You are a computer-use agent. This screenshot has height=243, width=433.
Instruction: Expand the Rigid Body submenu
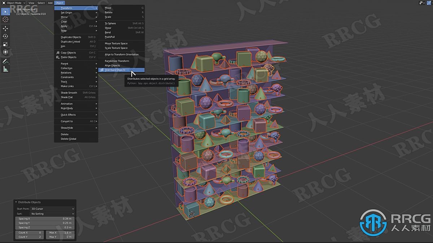pos(76,108)
